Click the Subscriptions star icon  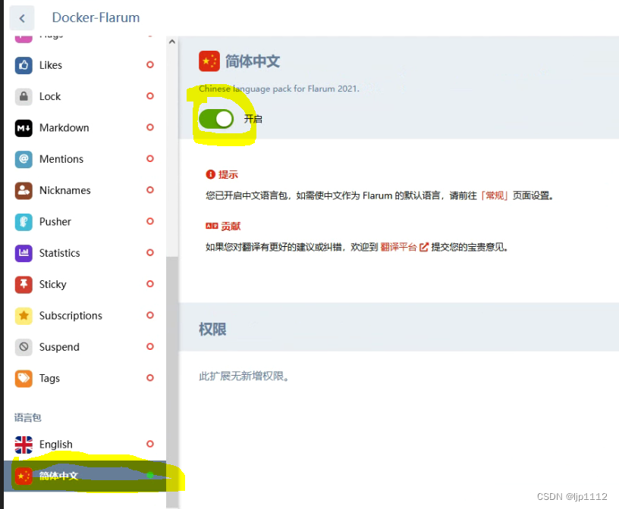pyautogui.click(x=23, y=315)
